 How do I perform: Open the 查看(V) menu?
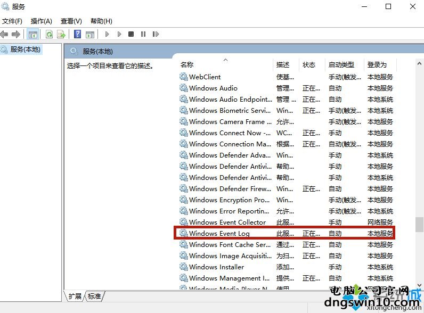tap(71, 21)
